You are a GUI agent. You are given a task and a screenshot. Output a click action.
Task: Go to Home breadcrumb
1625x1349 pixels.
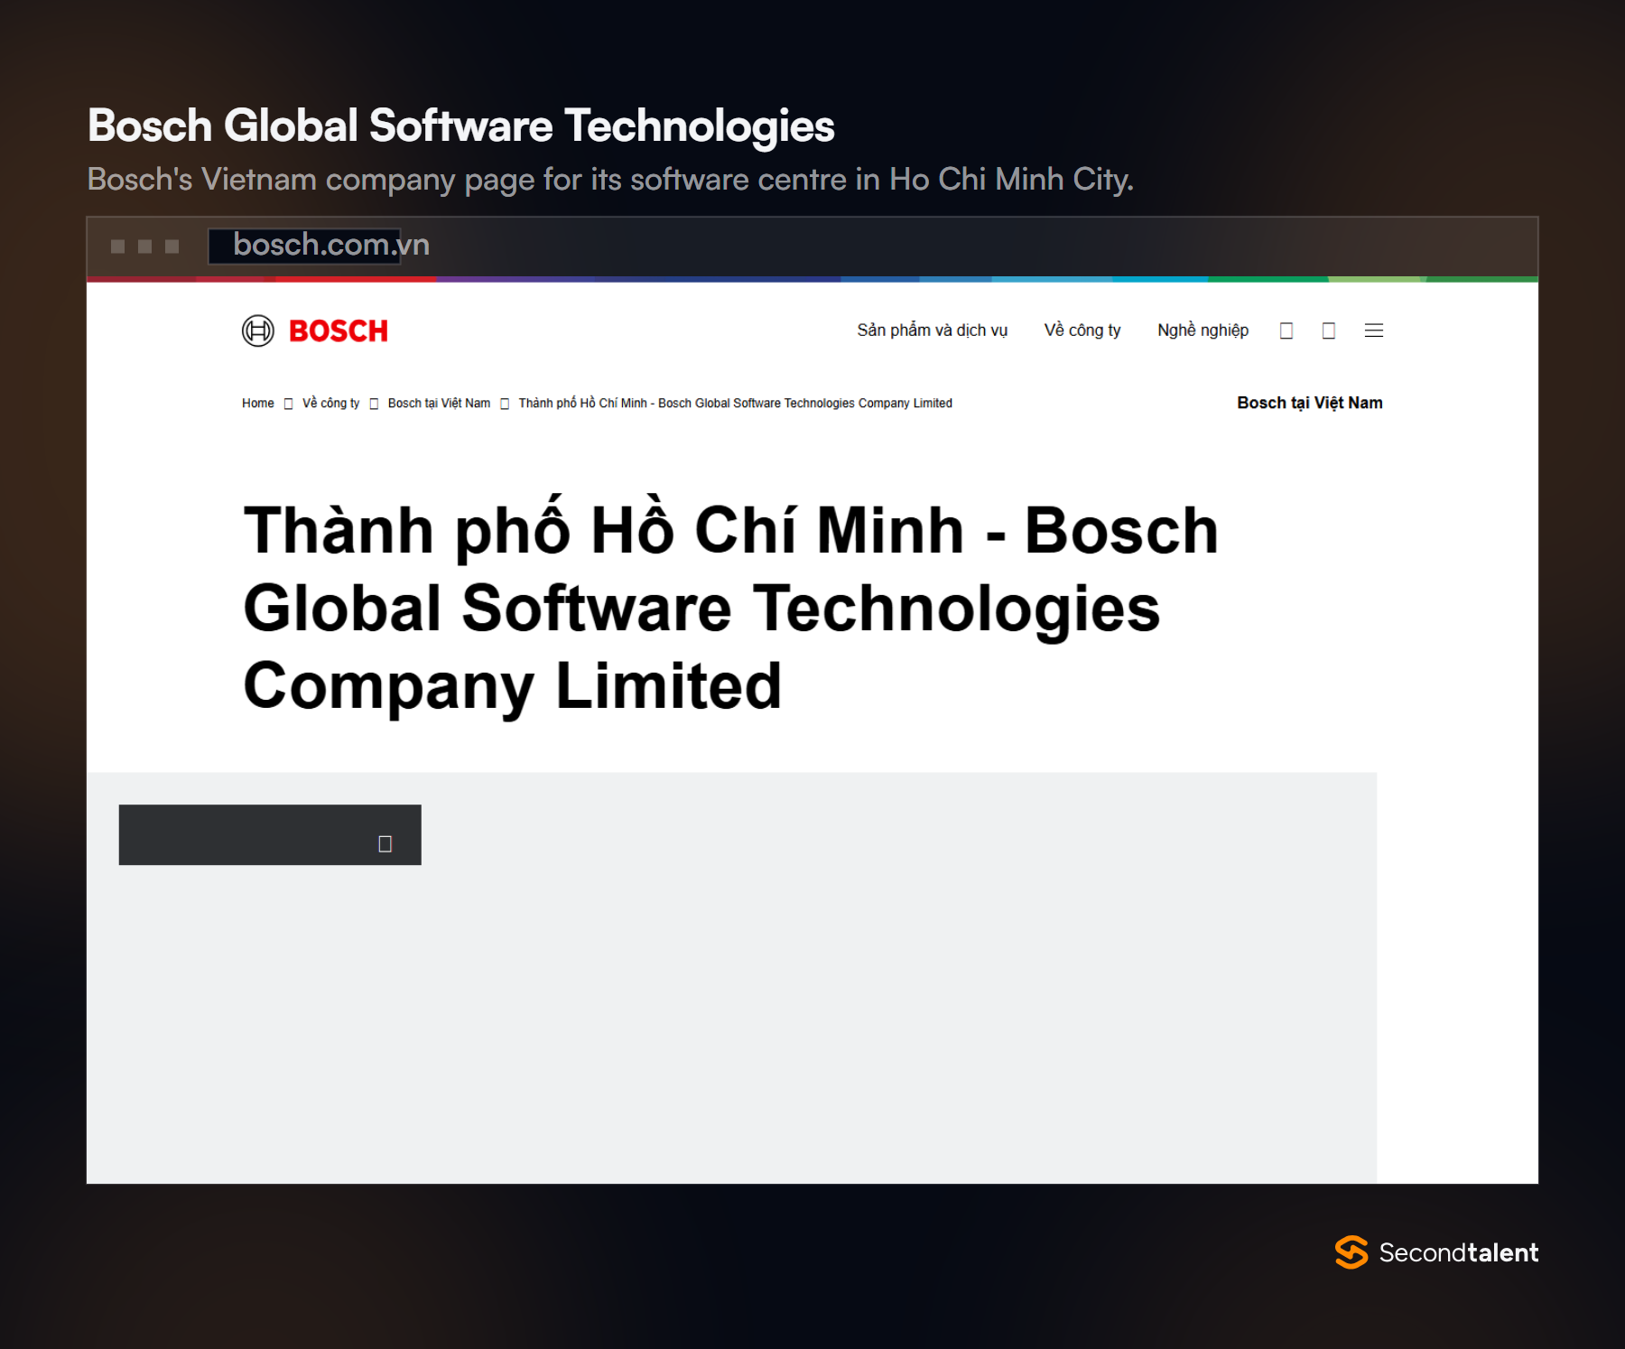(258, 404)
